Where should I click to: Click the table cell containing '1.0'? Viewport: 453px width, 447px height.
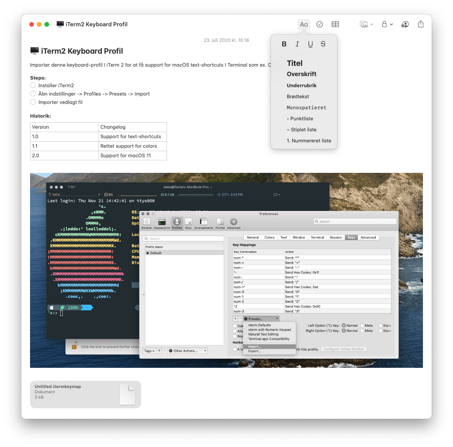(x=64, y=136)
